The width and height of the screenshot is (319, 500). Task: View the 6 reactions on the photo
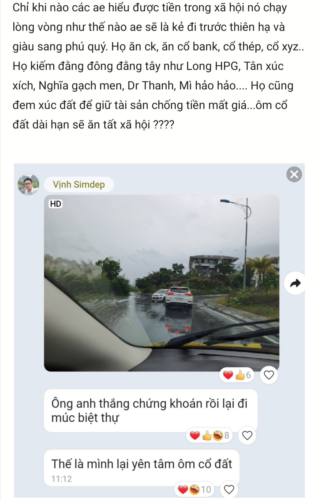237,375
